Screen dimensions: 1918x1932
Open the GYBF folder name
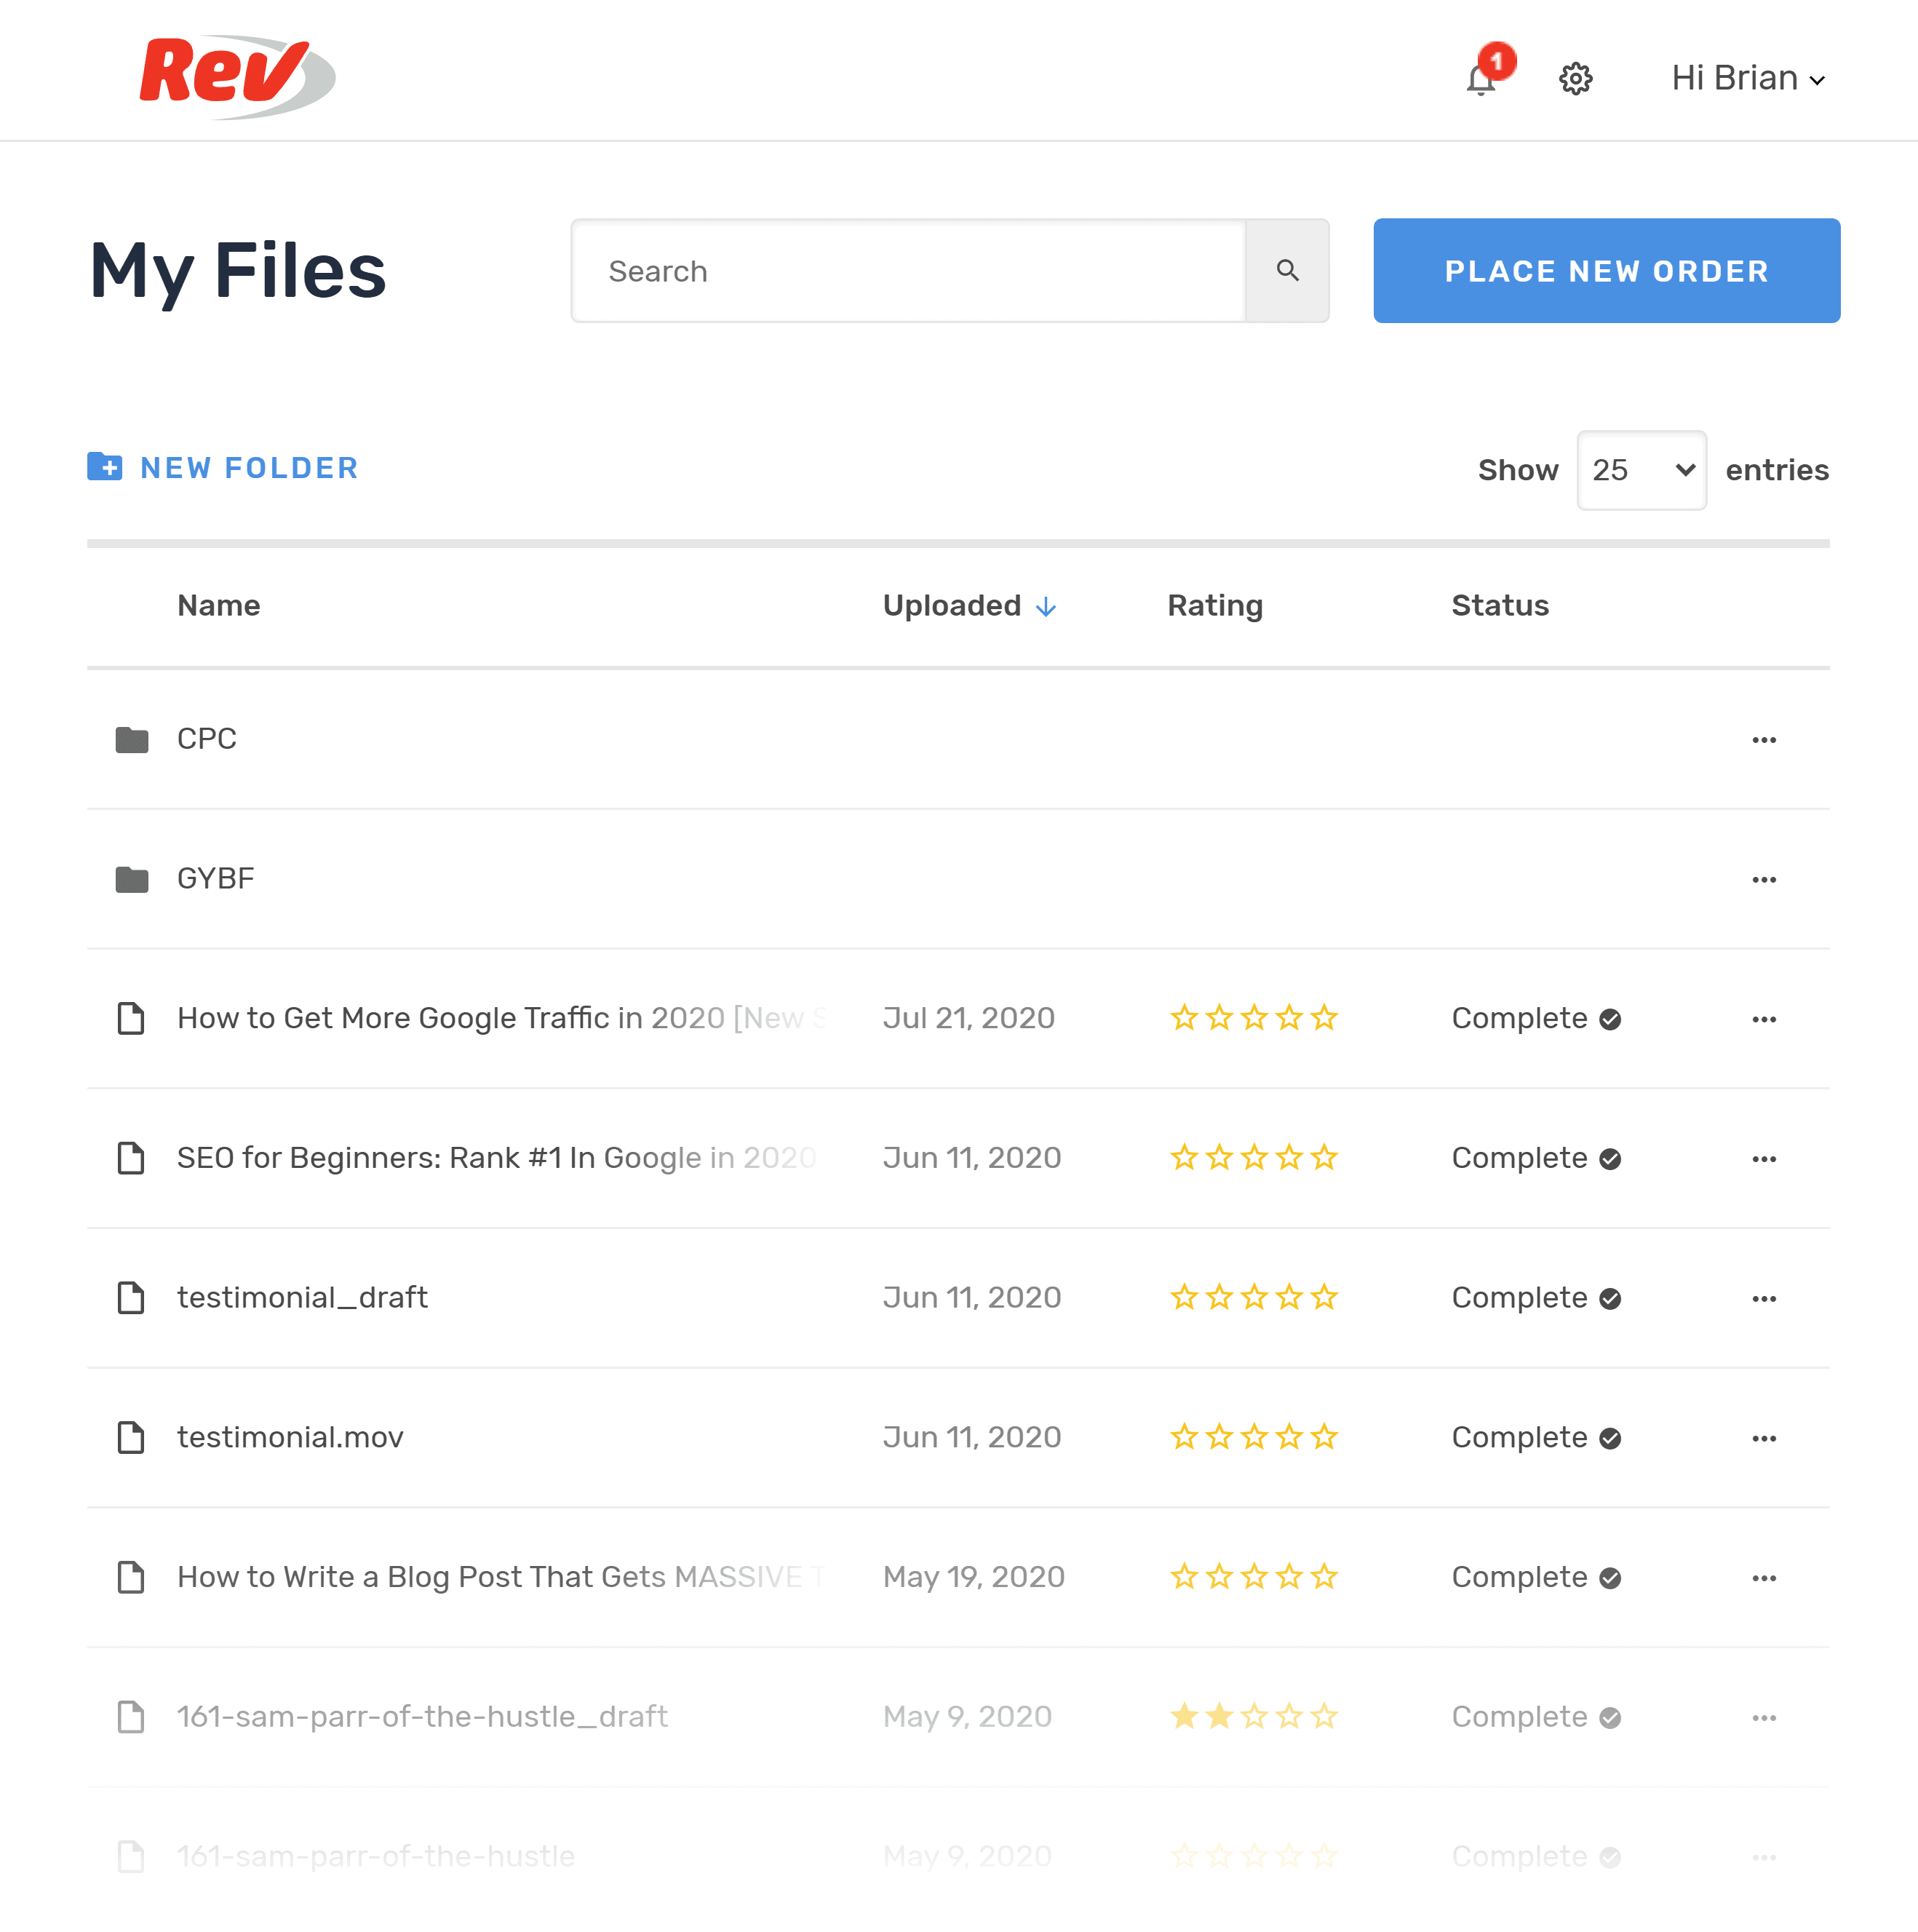coord(216,879)
